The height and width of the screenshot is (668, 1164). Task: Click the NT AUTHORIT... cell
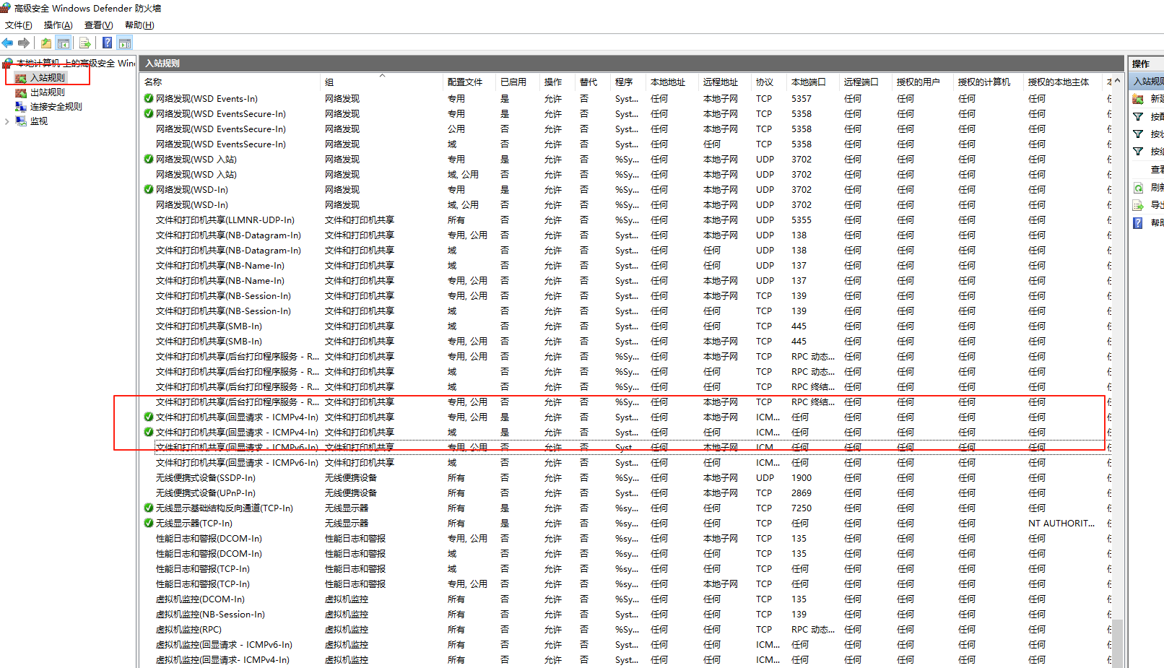[x=1061, y=524]
